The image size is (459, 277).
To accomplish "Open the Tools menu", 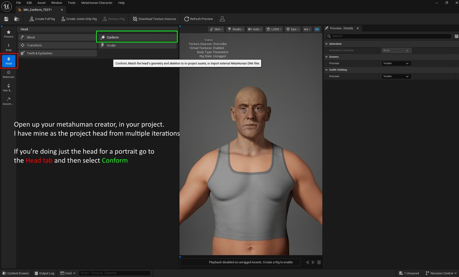I will 72,3.
